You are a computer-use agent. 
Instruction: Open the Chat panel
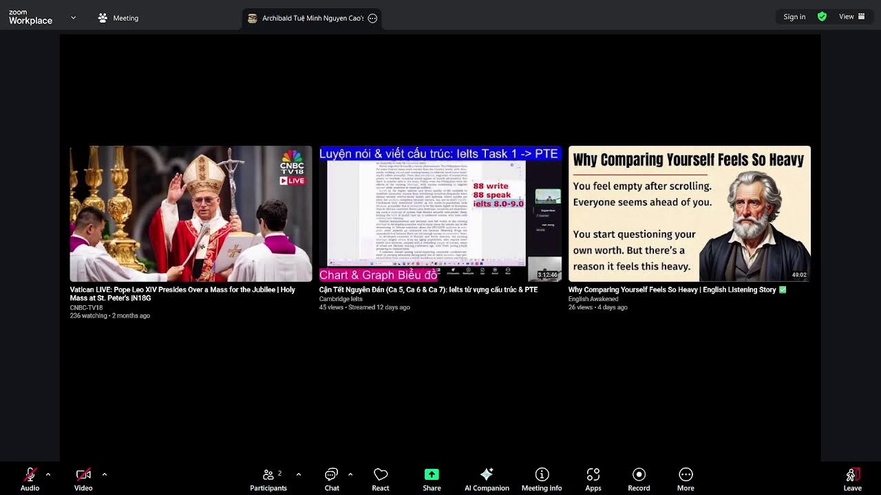point(332,479)
